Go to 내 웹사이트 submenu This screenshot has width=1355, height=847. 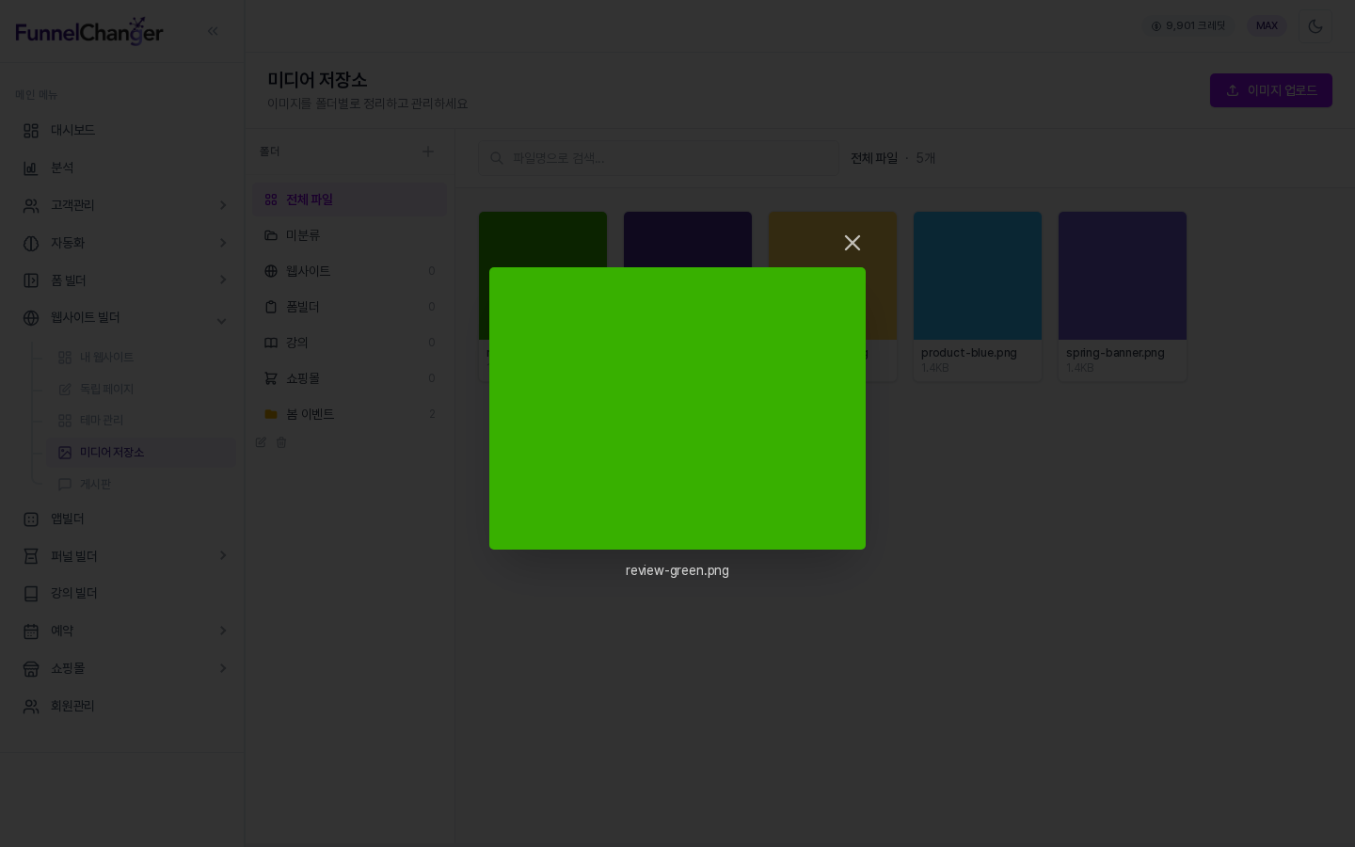pyautogui.click(x=141, y=358)
